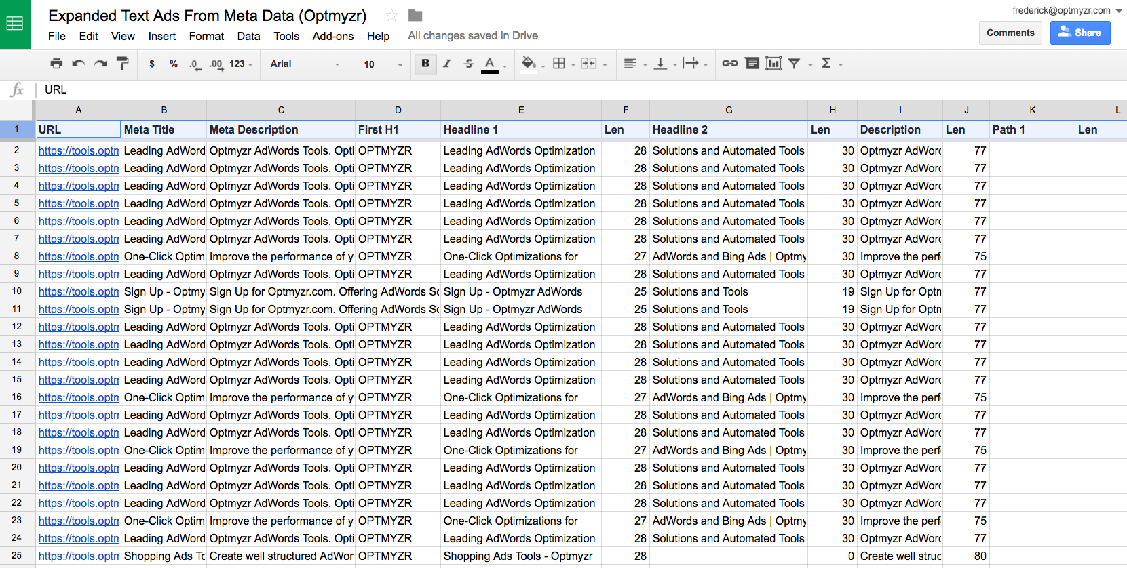Select column G header

coord(729,110)
